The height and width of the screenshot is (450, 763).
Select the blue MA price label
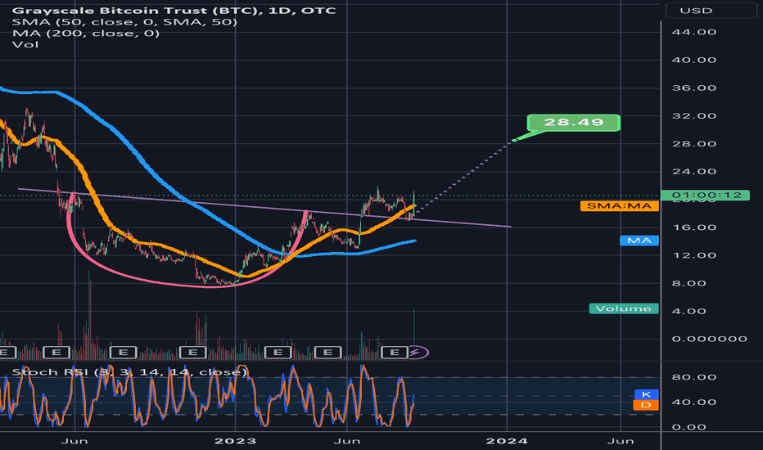(x=639, y=241)
